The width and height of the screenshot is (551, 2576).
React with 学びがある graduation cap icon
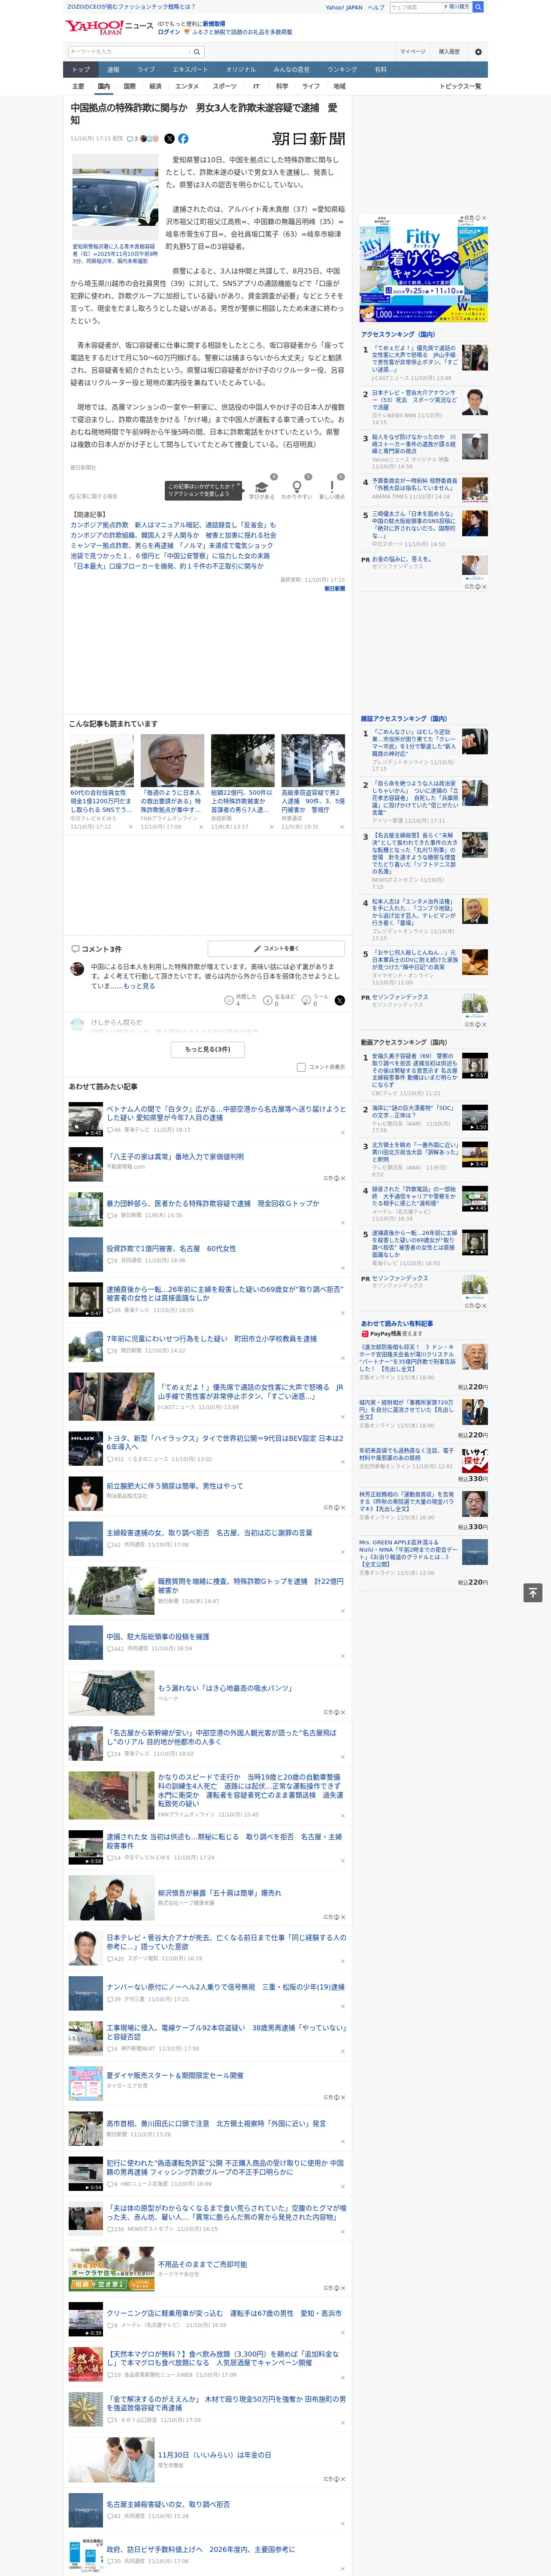click(x=261, y=487)
